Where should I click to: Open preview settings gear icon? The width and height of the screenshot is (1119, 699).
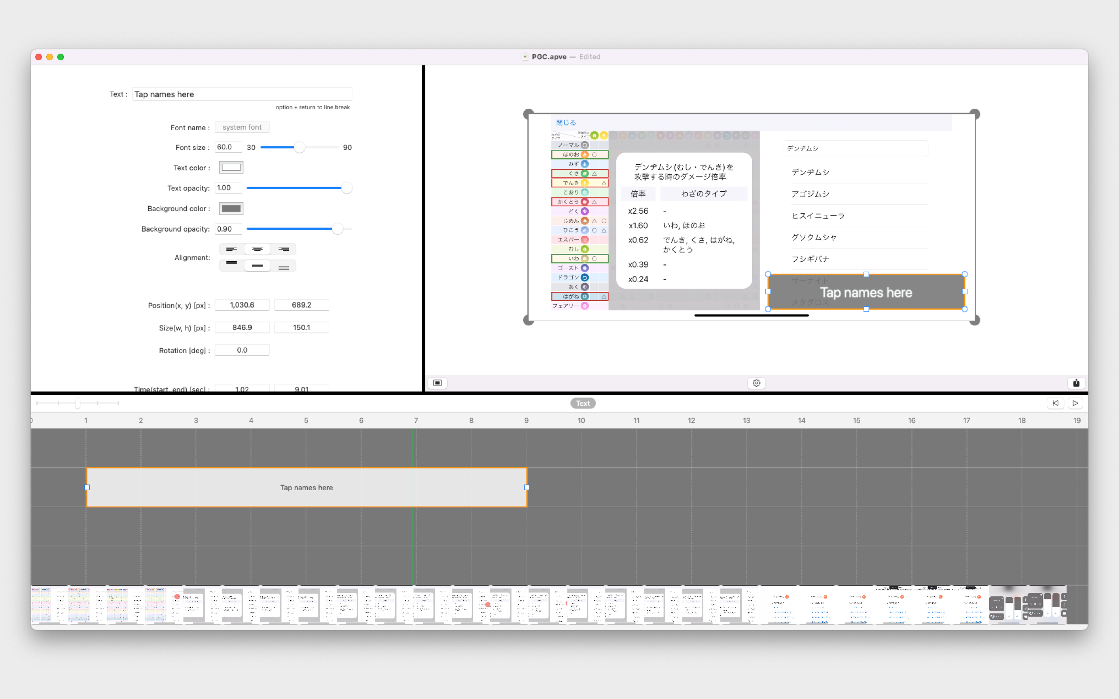coord(757,383)
